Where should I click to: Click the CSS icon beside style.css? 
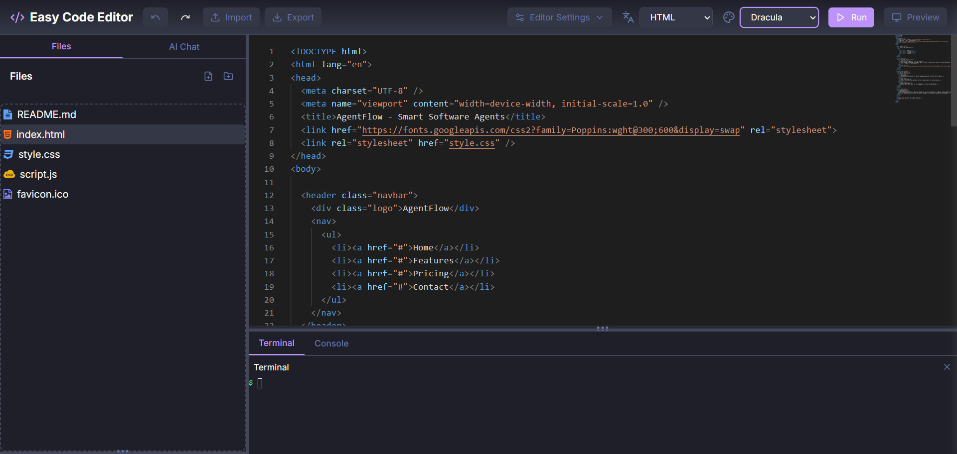[8, 154]
